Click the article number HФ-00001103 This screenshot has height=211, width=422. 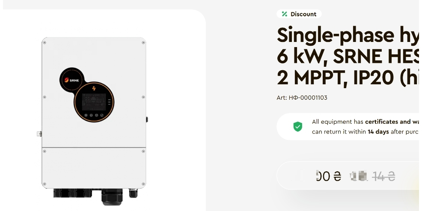[302, 98]
